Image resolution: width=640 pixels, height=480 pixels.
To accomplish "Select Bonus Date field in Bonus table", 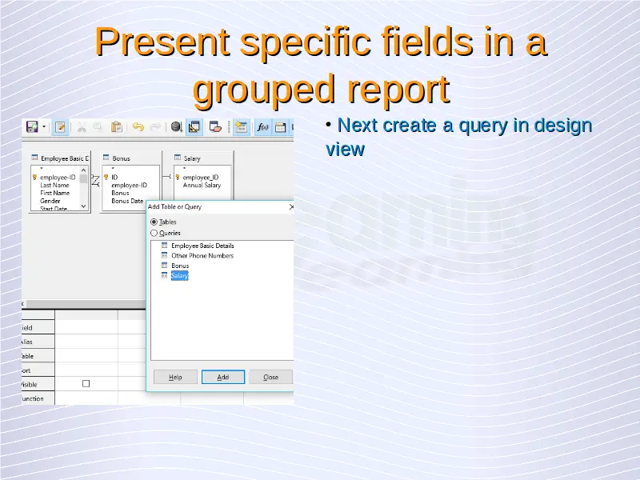I will pyautogui.click(x=127, y=201).
